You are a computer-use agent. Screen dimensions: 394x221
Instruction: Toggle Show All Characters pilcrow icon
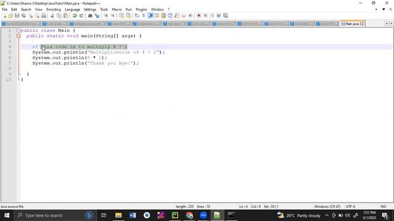point(143,15)
